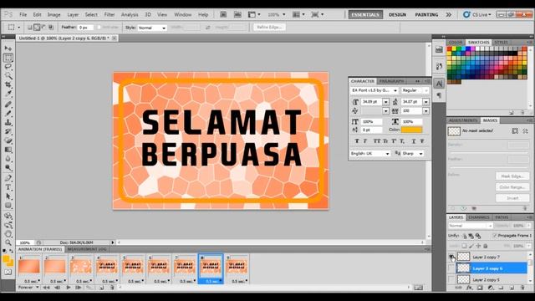Add layer mask from Layers panel footer
The width and height of the screenshot is (535, 301).
point(480,288)
